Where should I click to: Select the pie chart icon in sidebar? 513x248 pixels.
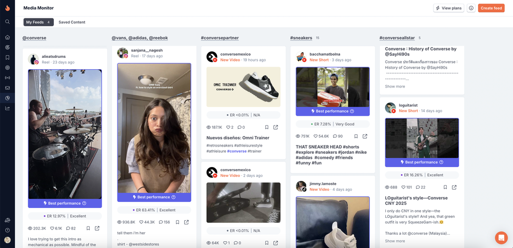[x=8, y=98]
